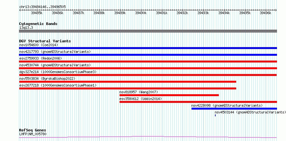Viewport: 286px width, 141px height.
Task: Open the esv2759933 (Redon2006) variant label
Action: coord(40,58)
